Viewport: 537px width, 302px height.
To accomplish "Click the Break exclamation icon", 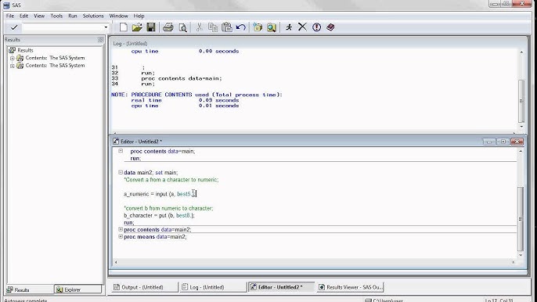I will click(x=316, y=27).
